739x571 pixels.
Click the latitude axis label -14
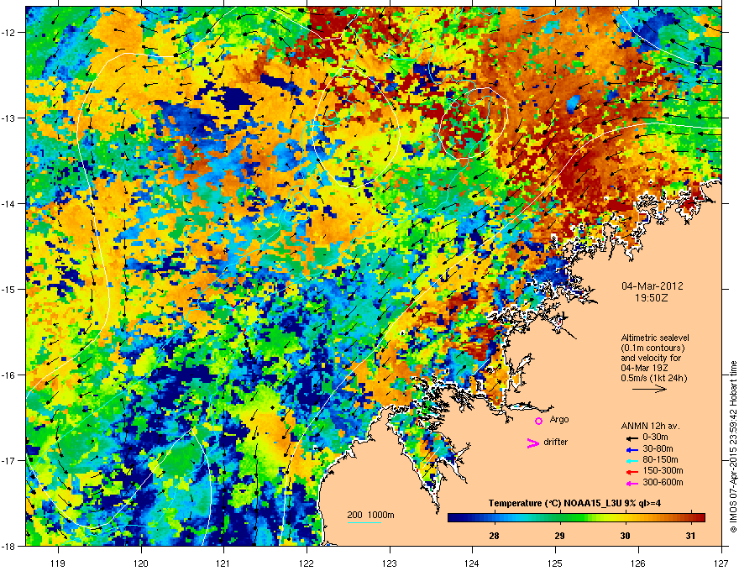click(9, 203)
